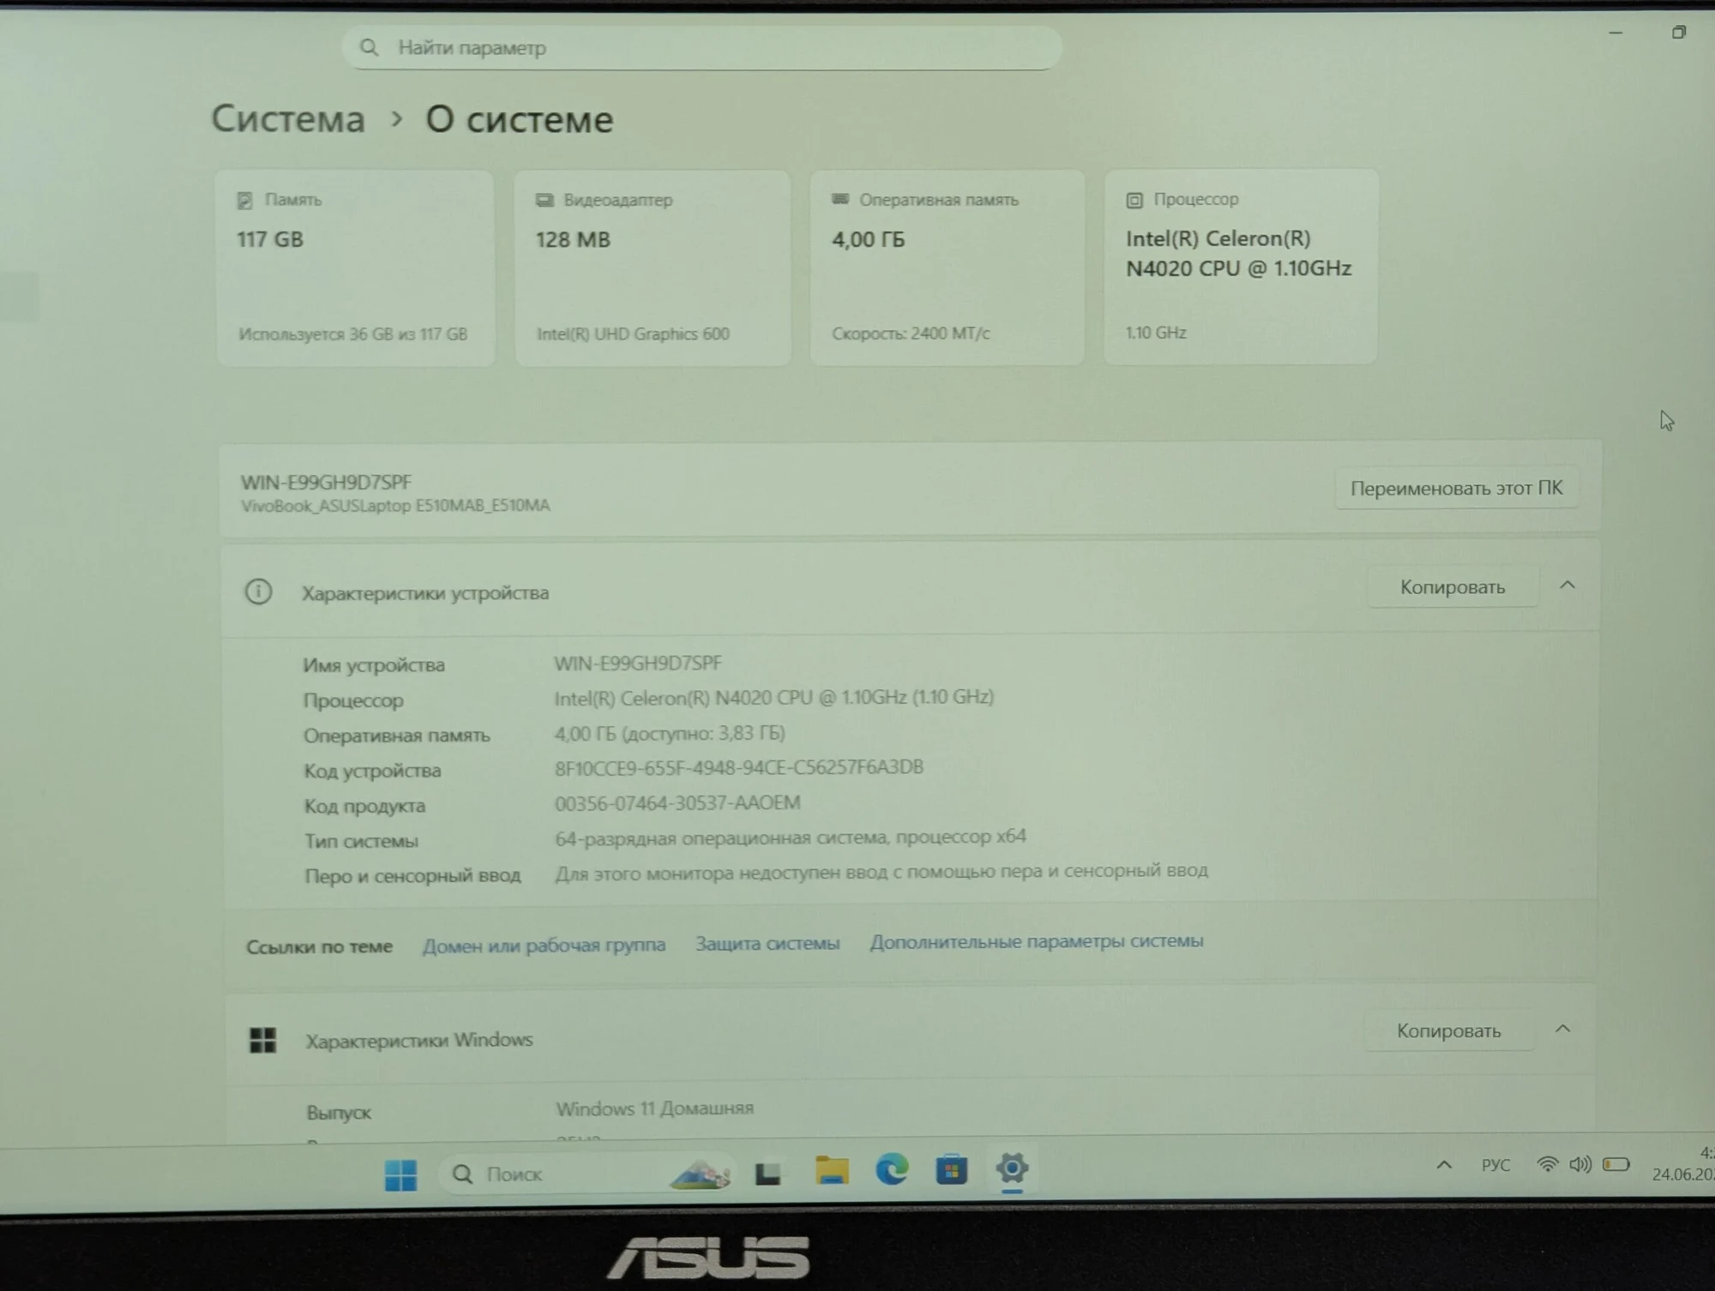The height and width of the screenshot is (1291, 1715).
Task: Minimize the Settings window
Action: [x=1616, y=33]
